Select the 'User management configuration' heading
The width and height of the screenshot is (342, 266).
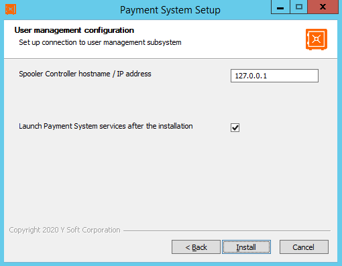coord(74,30)
